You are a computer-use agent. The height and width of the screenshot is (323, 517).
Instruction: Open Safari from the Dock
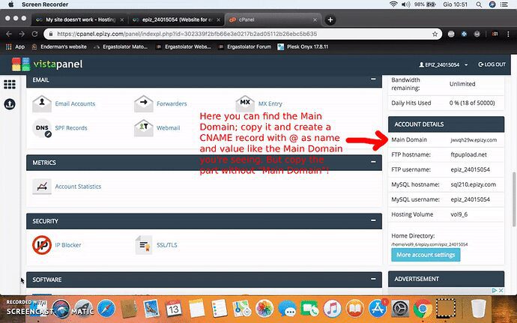106,310
